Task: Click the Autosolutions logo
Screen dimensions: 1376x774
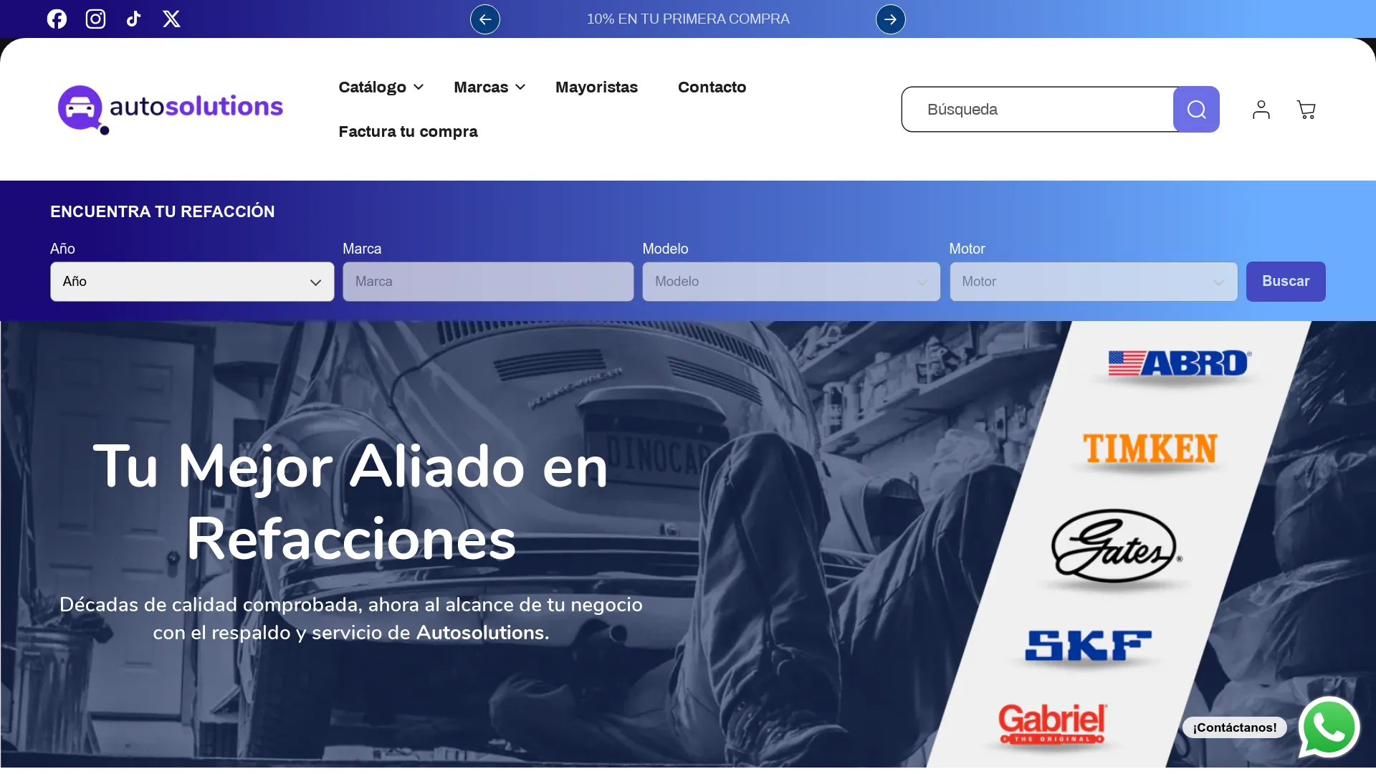Action: click(x=170, y=109)
